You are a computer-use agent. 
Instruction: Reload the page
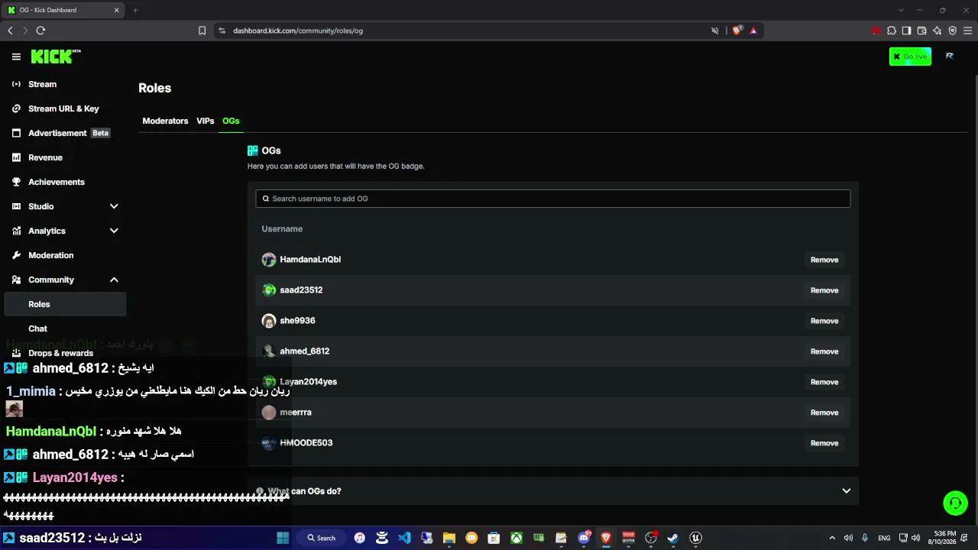pyautogui.click(x=40, y=31)
